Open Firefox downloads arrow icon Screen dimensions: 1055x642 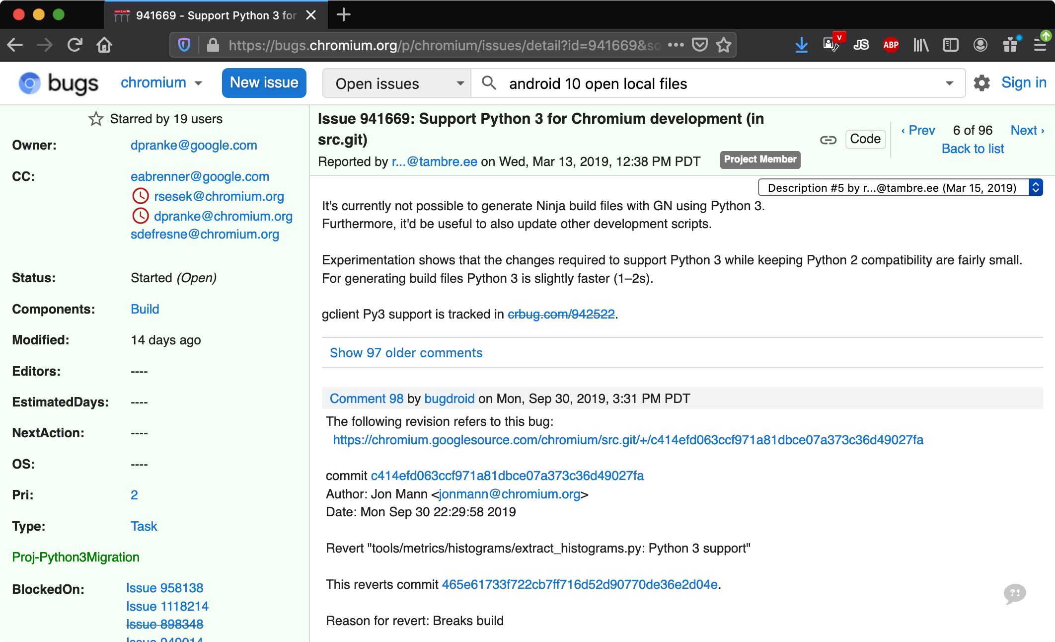(x=801, y=45)
